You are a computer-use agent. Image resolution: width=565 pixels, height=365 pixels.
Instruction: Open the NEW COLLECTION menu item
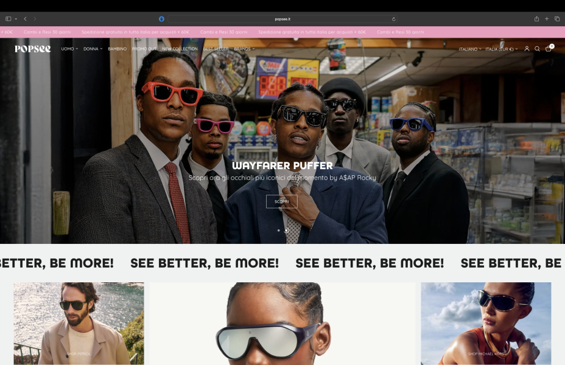[x=180, y=49]
